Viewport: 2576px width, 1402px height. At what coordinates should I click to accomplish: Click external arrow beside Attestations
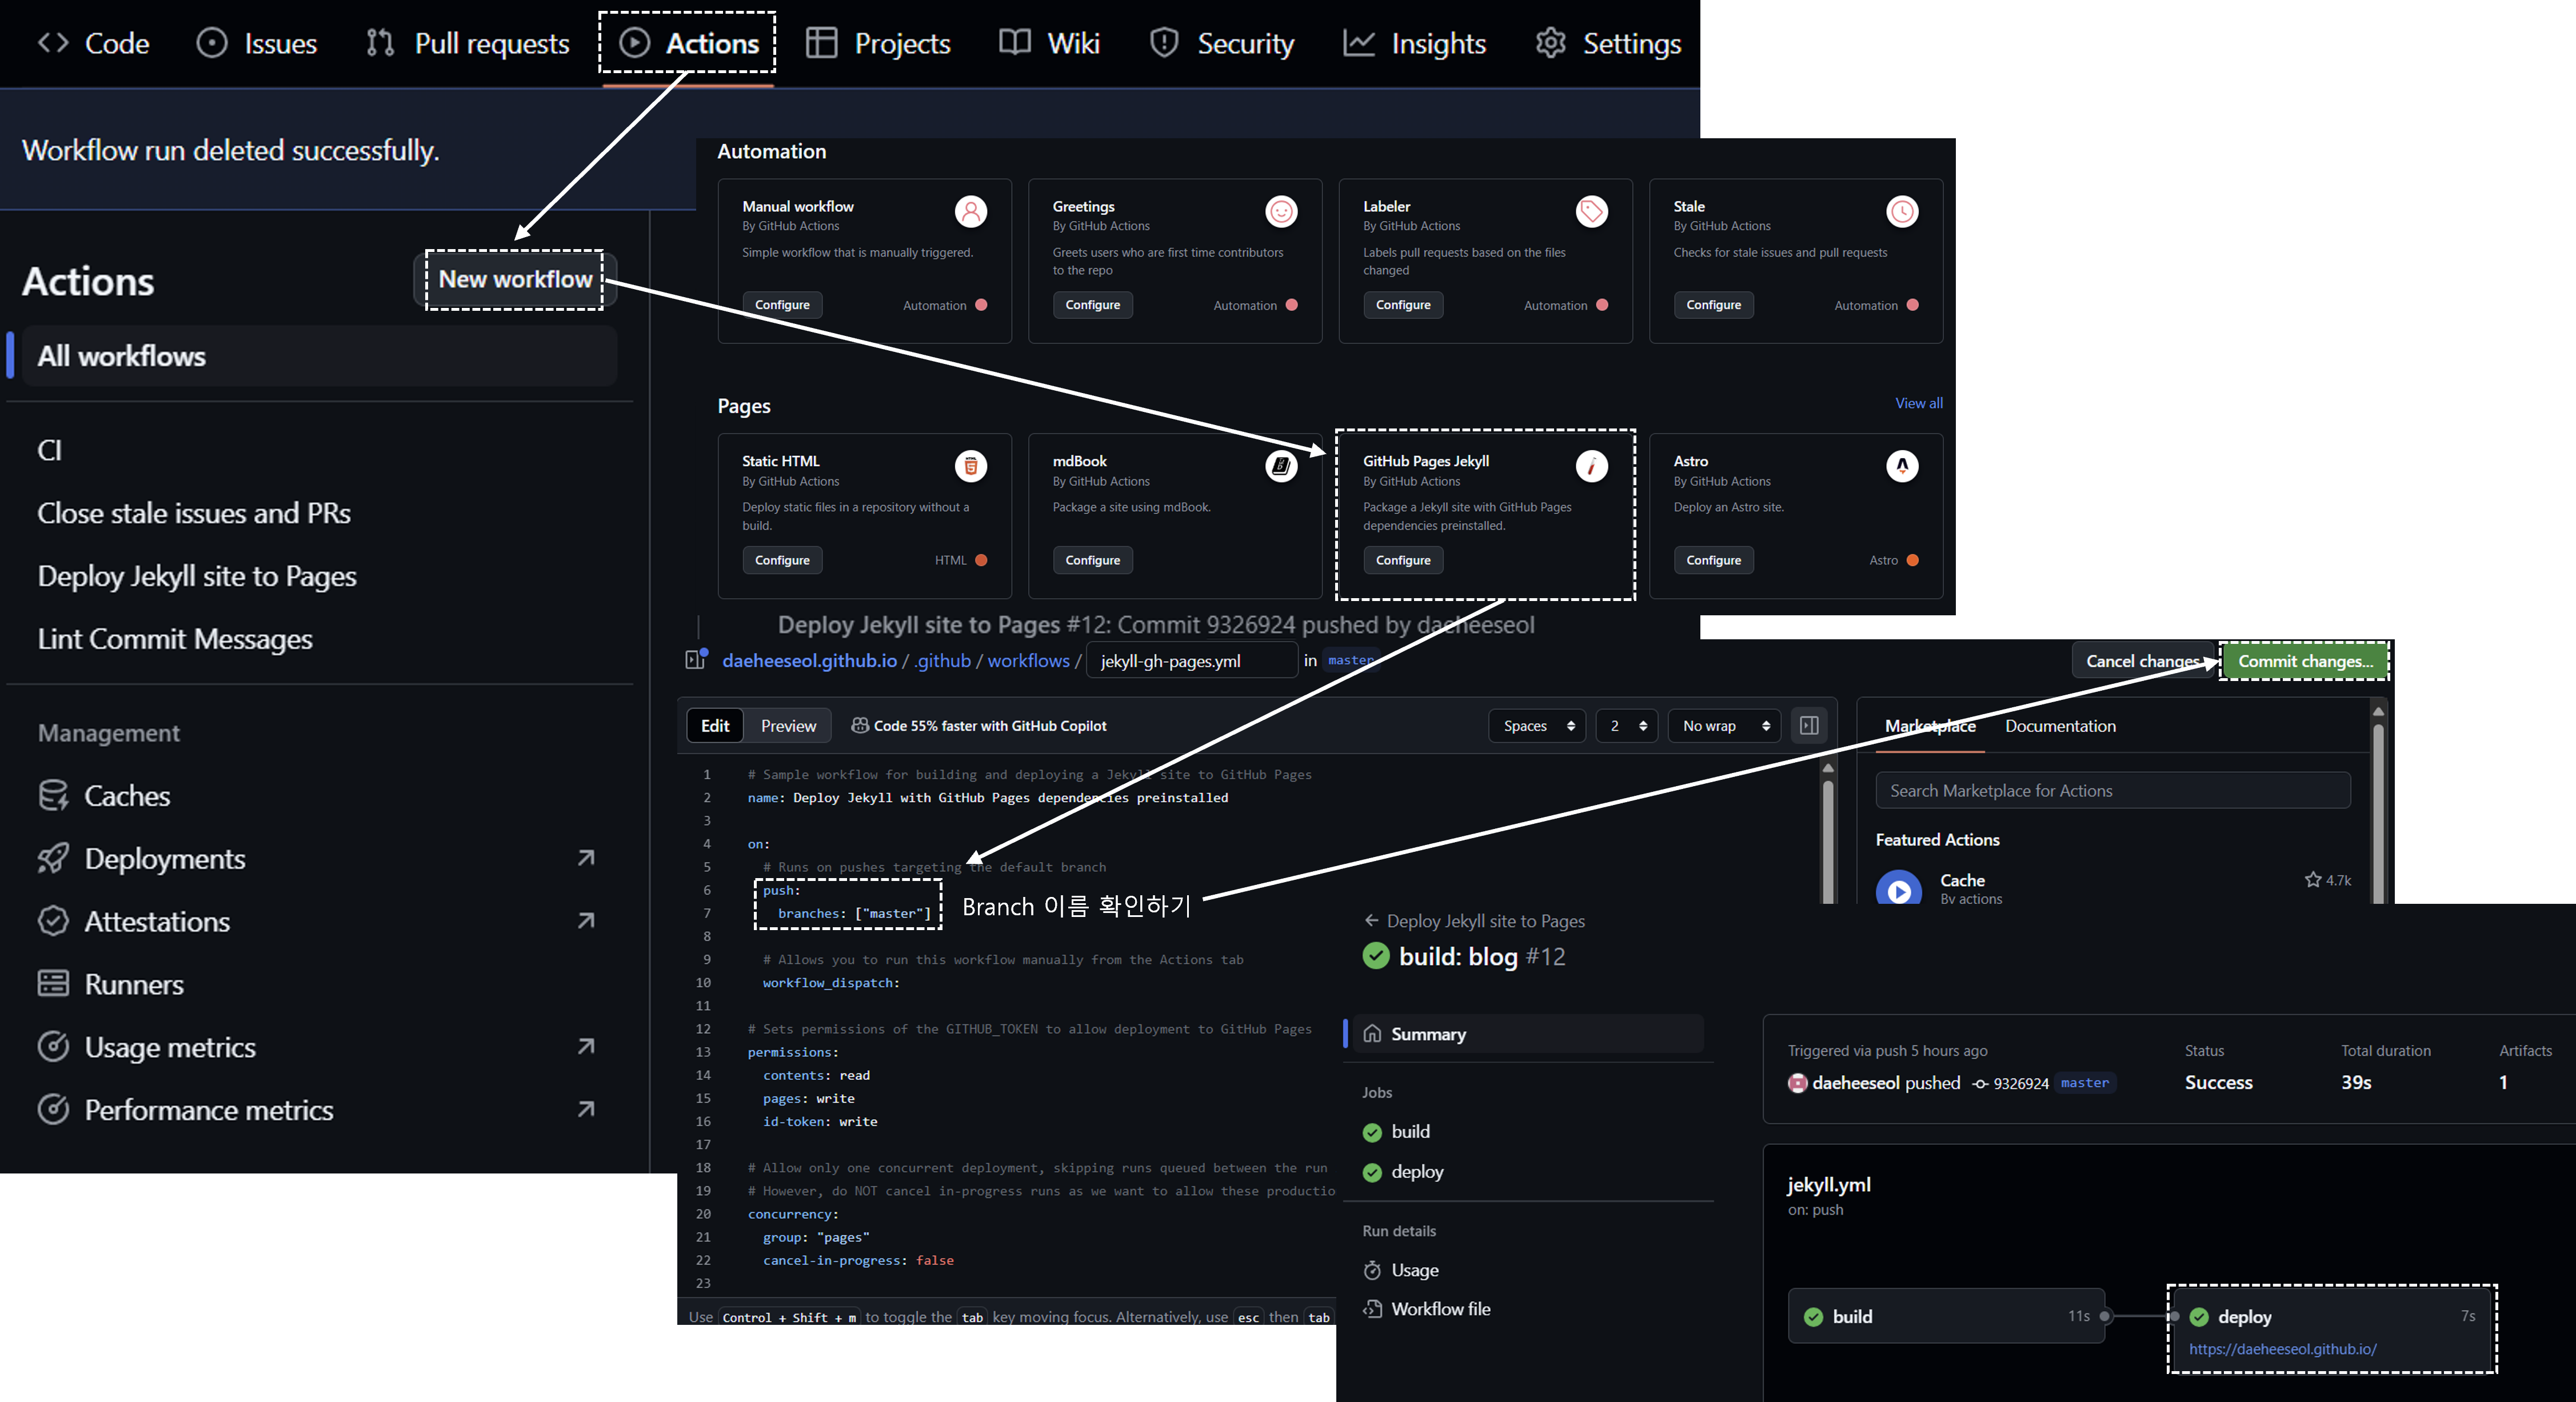tap(586, 920)
